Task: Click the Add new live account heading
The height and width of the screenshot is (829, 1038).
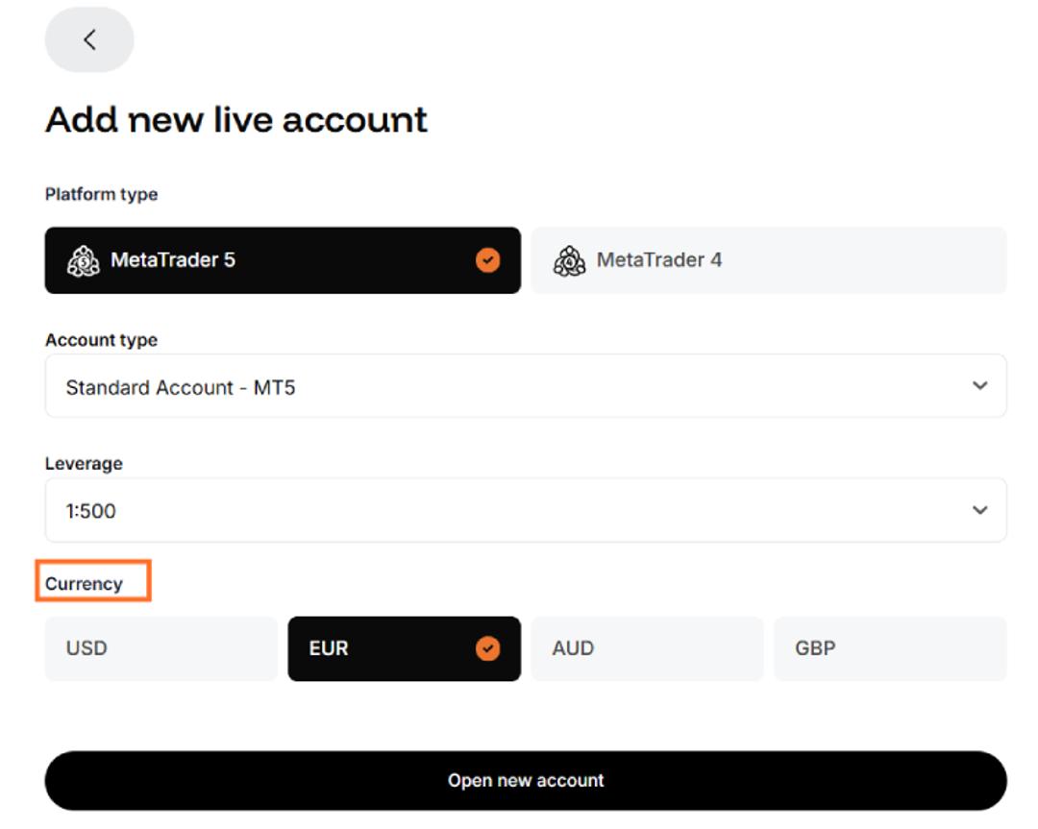Action: click(236, 120)
